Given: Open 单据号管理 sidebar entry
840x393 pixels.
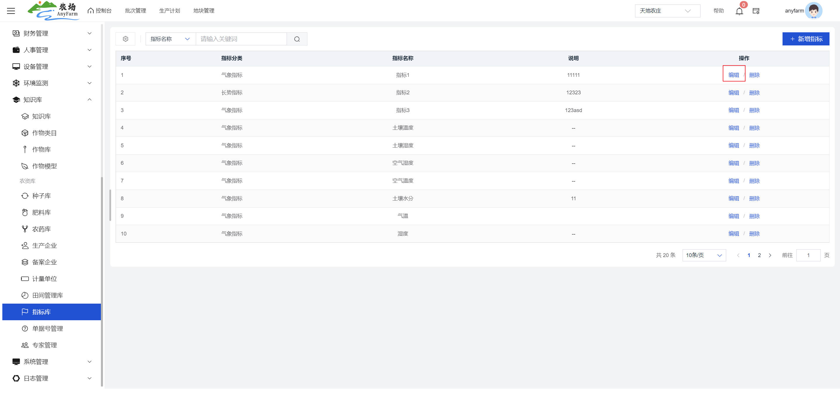Looking at the screenshot, I should pyautogui.click(x=47, y=329).
